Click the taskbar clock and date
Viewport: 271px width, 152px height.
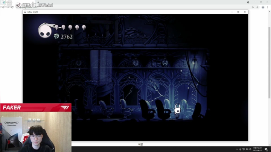[257, 149]
